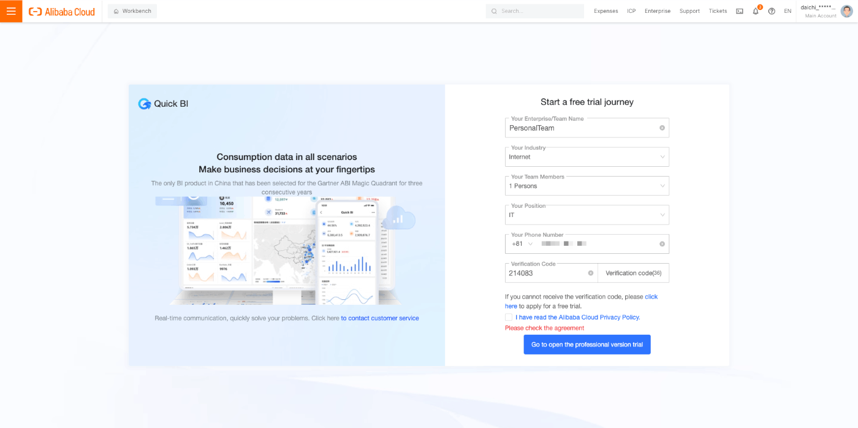The width and height of the screenshot is (858, 428).
Task: Clear the phone number field
Action: tap(662, 244)
